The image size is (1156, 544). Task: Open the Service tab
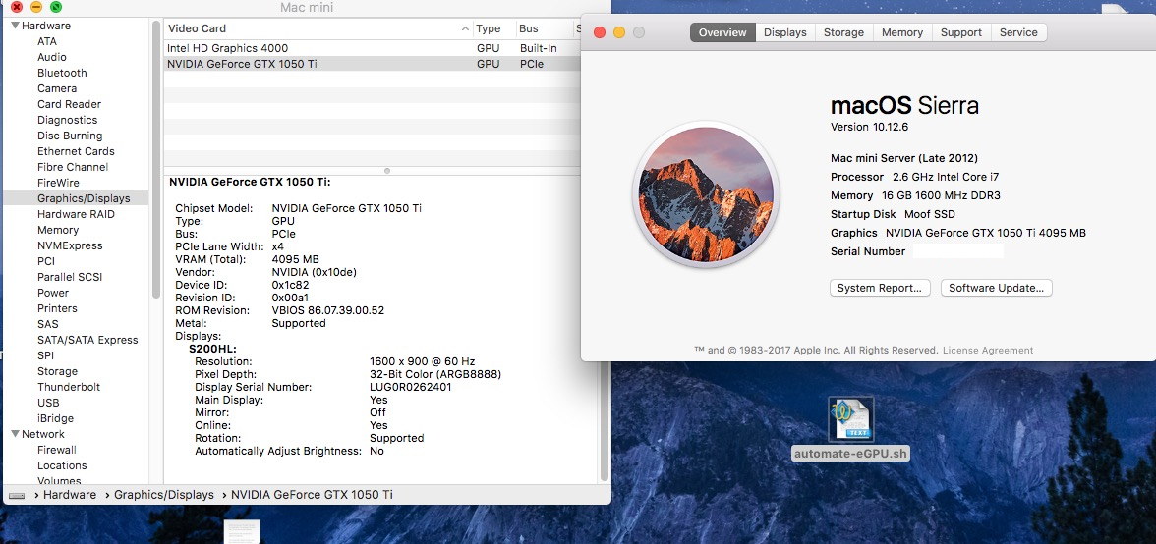tap(1018, 32)
